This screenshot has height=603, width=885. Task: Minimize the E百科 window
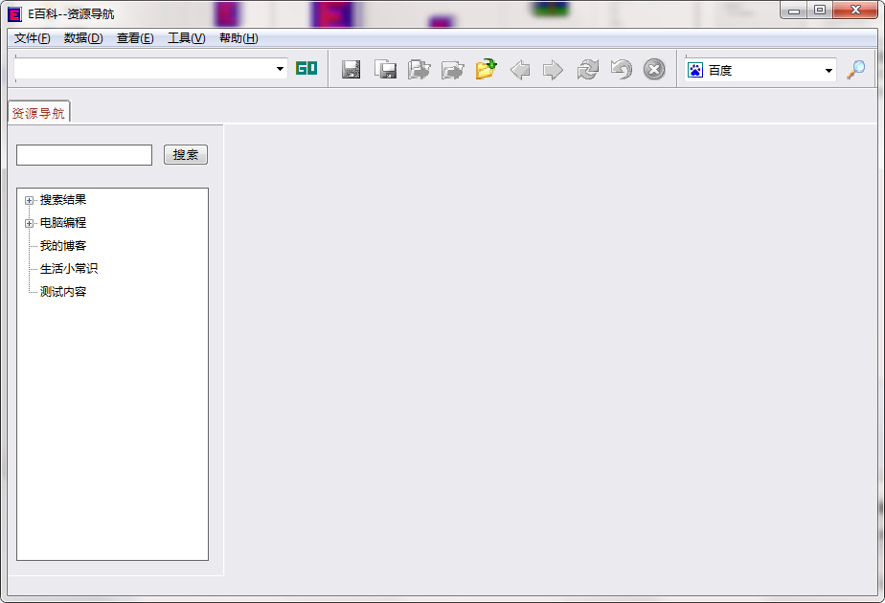click(x=794, y=11)
